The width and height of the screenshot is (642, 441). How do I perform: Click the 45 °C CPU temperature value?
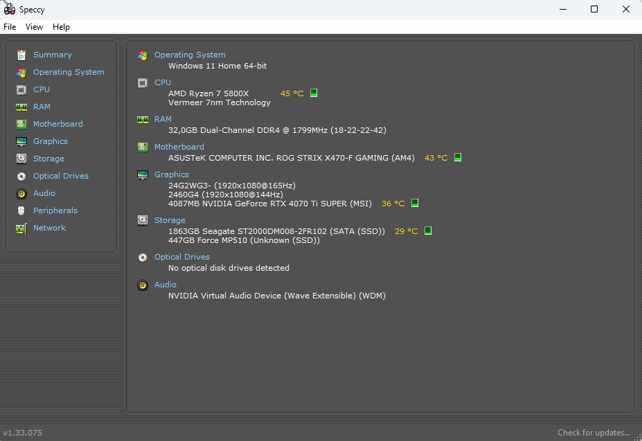(292, 93)
